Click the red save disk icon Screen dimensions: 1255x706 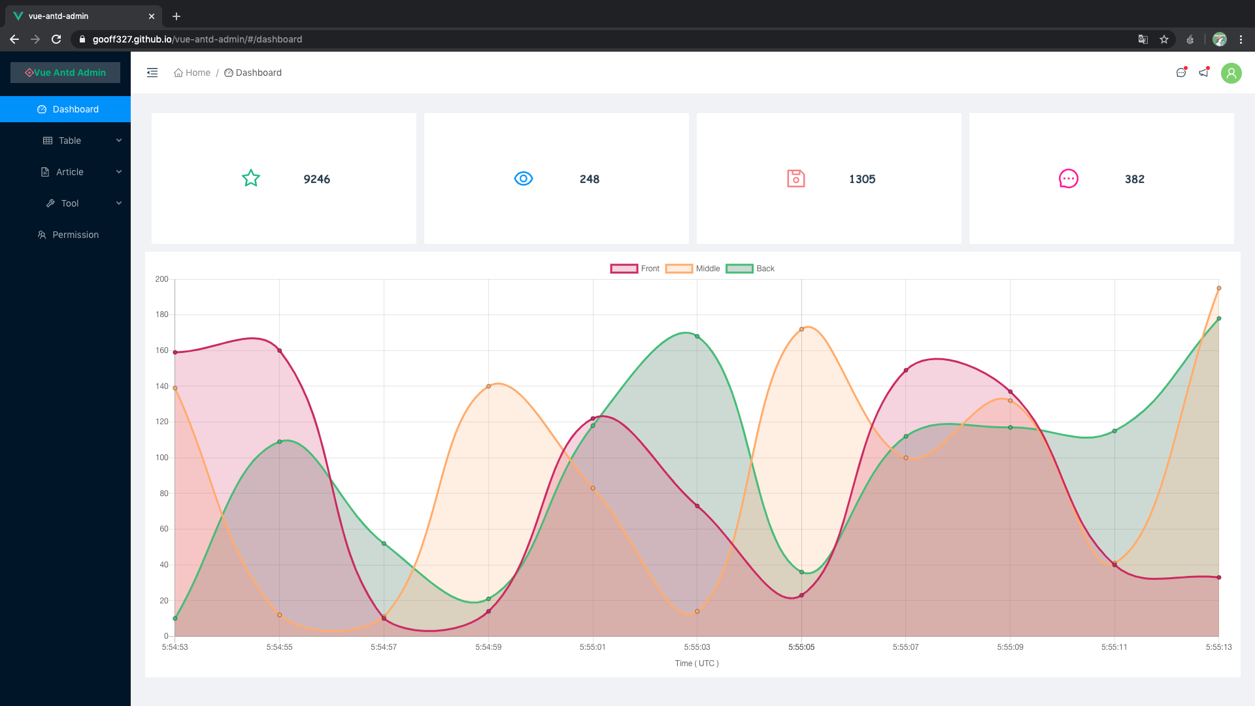click(x=795, y=178)
